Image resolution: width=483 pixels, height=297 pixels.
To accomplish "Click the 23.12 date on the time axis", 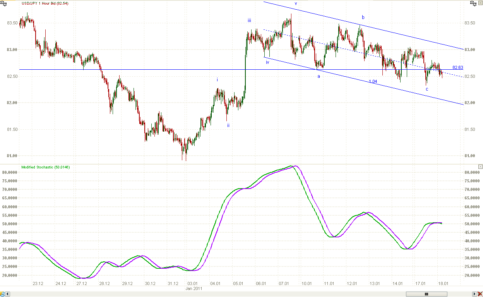I will [x=38, y=284].
